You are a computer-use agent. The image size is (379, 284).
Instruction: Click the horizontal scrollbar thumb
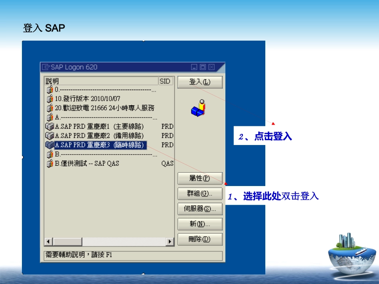[x=68, y=241]
